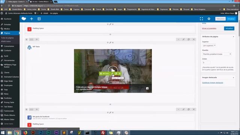Click the move handle of the Facebook row
240x135 pixels.
(x=27, y=109)
